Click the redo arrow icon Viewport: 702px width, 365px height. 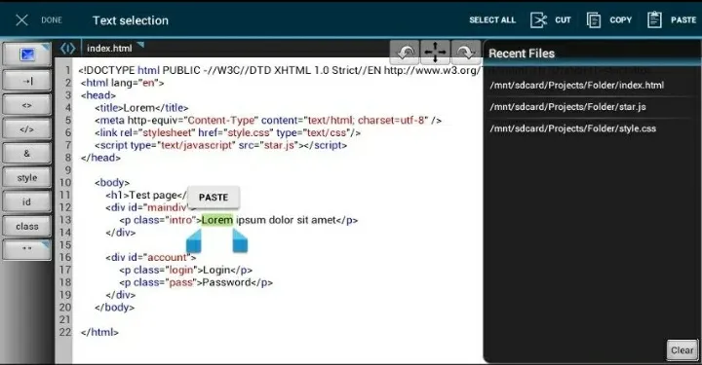466,53
